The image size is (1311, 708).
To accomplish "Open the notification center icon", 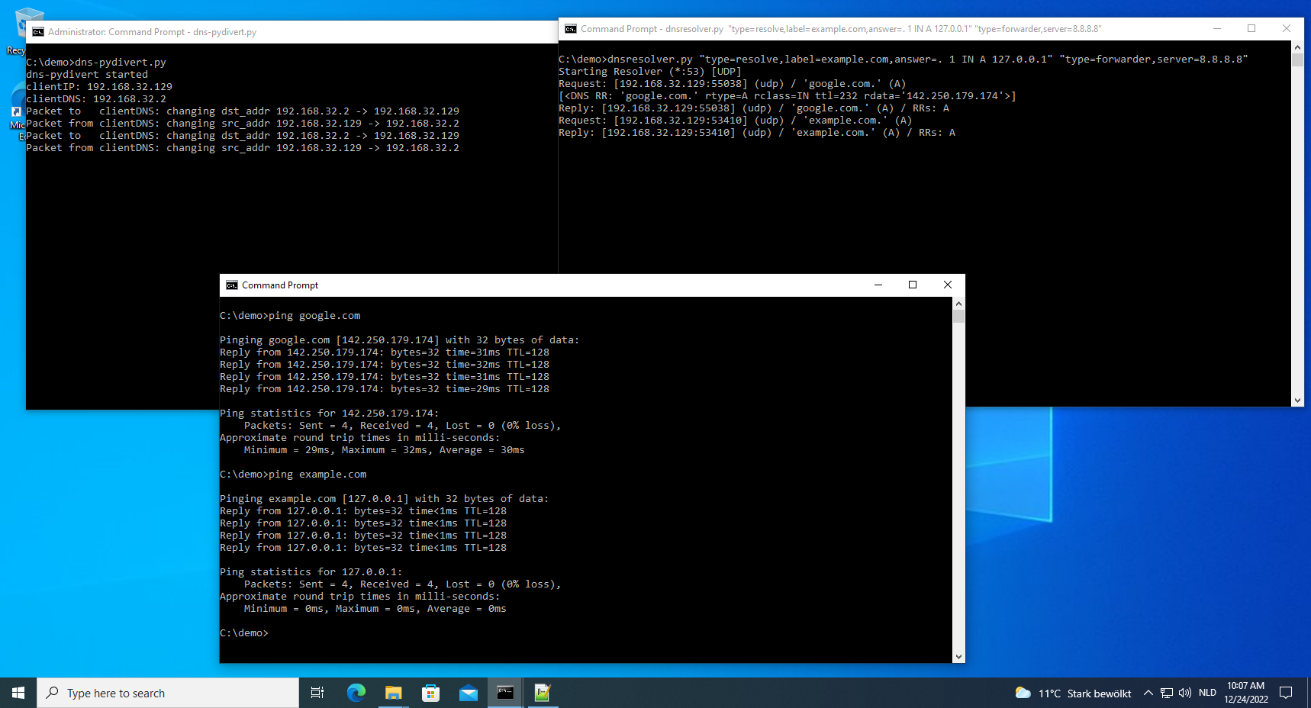I will click(x=1286, y=693).
